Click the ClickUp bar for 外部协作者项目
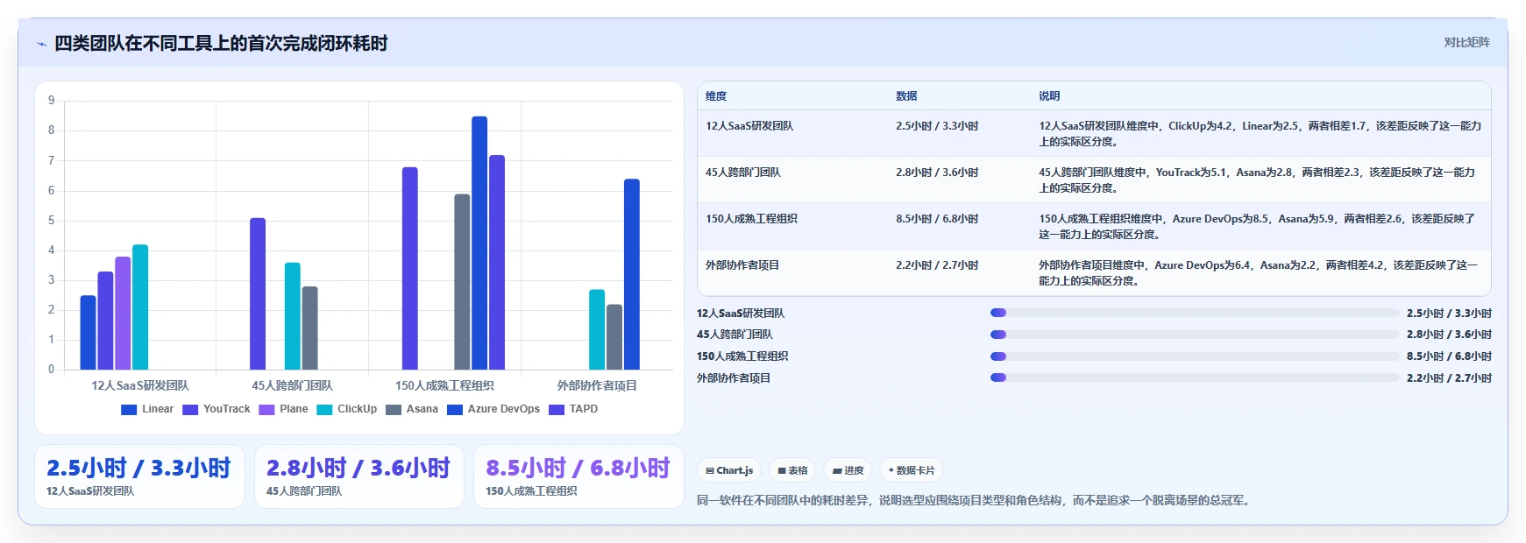Screen dimensions: 1526x543 tap(597, 329)
